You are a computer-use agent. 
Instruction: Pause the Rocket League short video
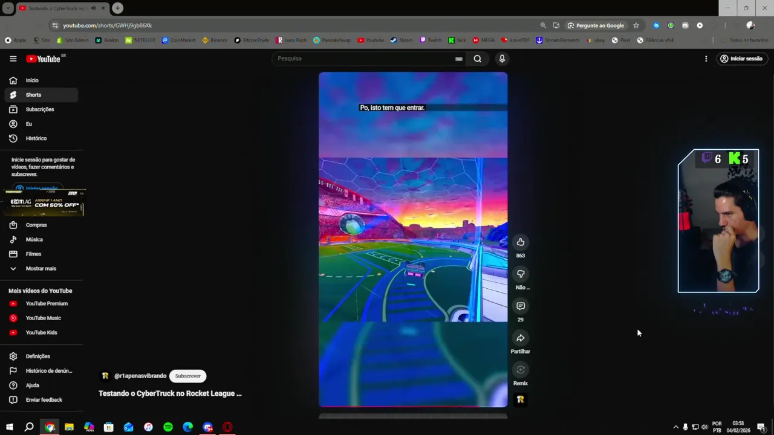click(x=413, y=239)
